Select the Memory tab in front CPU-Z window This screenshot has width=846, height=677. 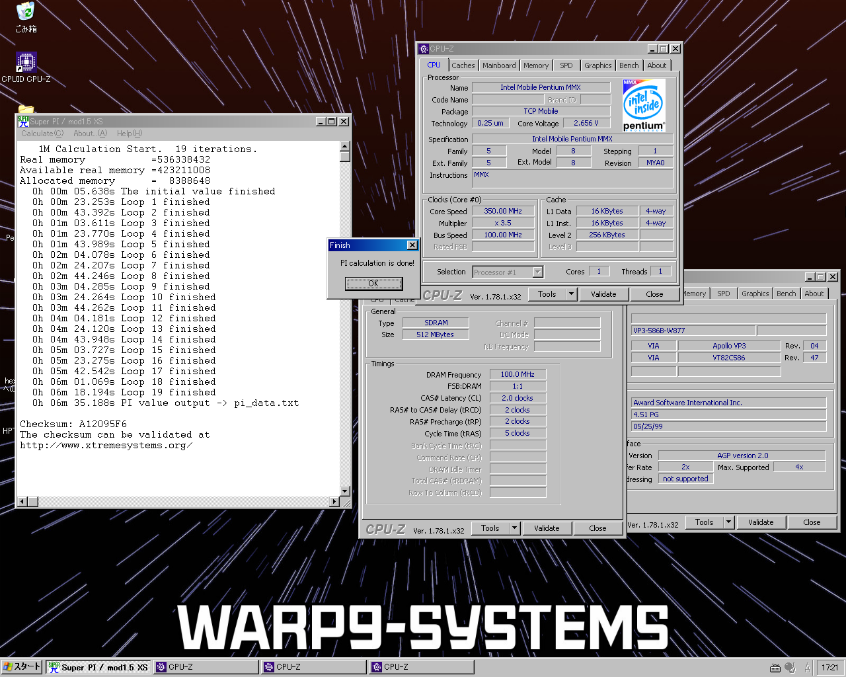click(536, 65)
